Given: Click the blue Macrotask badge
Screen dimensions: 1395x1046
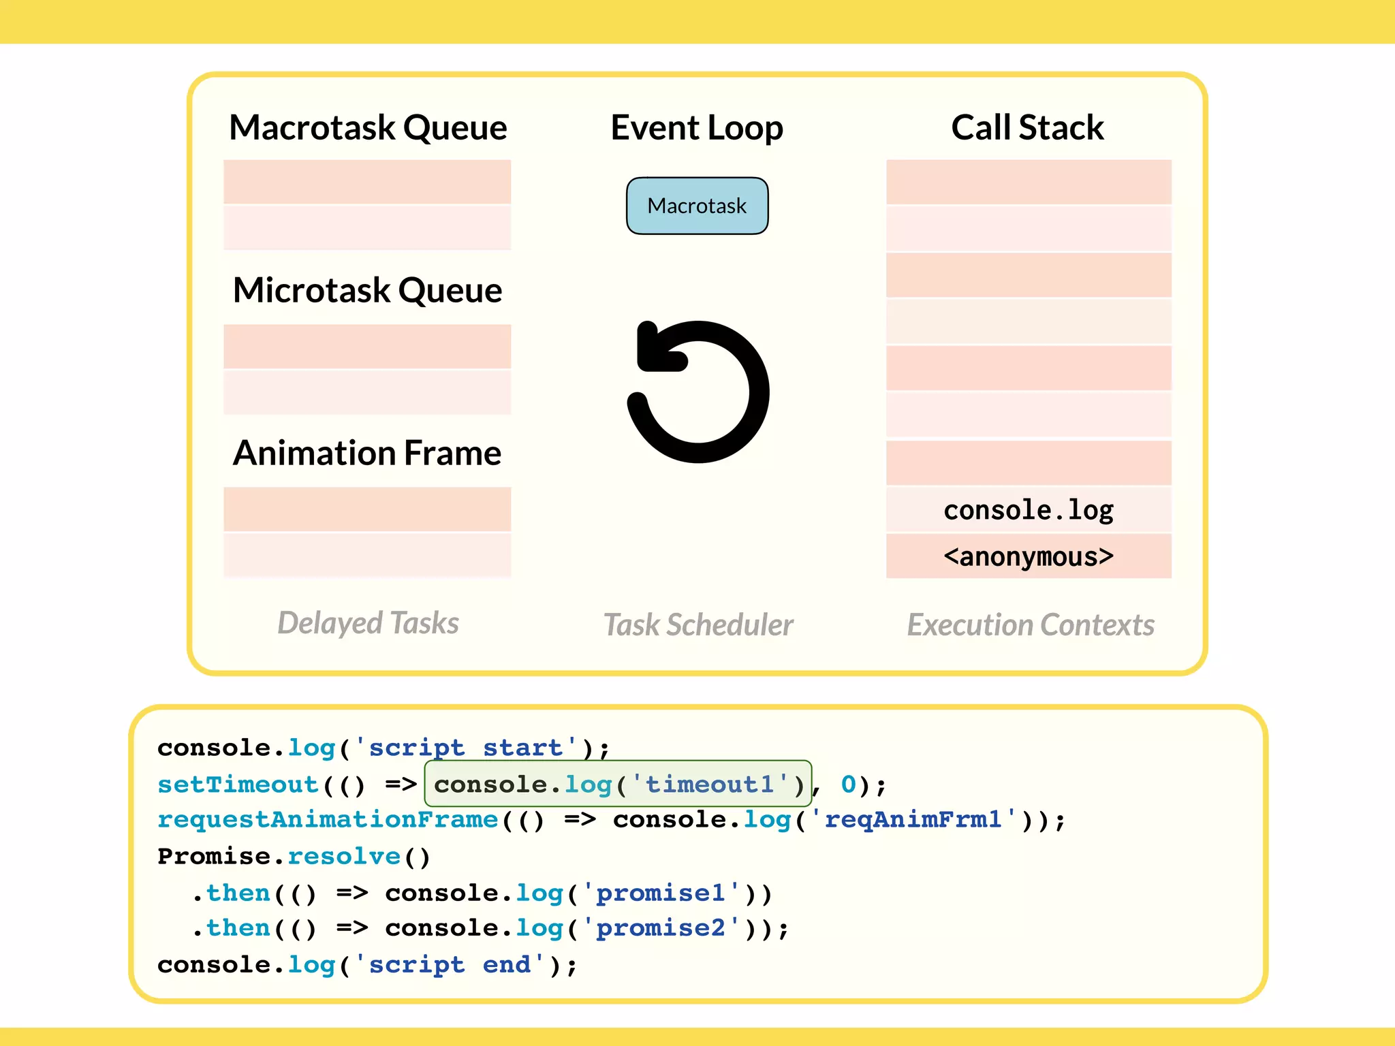Looking at the screenshot, I should click(x=697, y=206).
